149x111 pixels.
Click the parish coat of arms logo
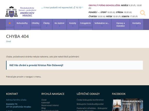[x=12, y=12]
